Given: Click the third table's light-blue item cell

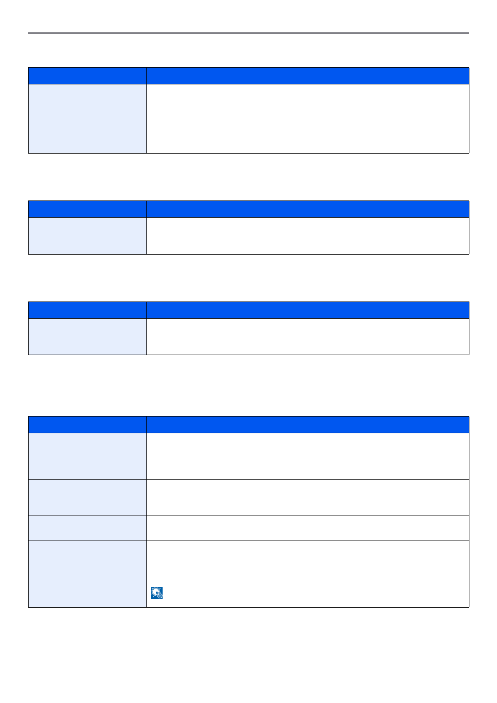Looking at the screenshot, I should click(88, 336).
